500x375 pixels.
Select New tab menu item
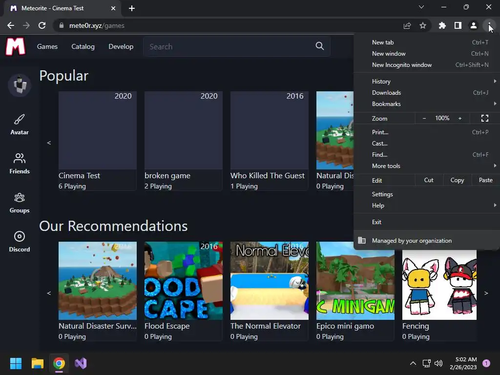[427, 42]
